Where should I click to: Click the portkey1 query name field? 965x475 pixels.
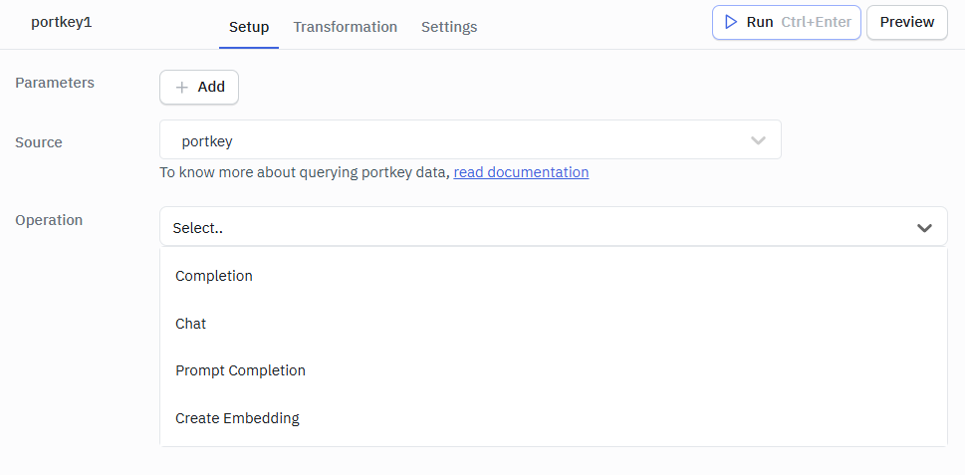click(x=62, y=23)
